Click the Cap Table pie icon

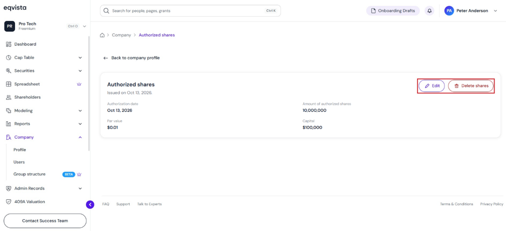tap(9, 58)
